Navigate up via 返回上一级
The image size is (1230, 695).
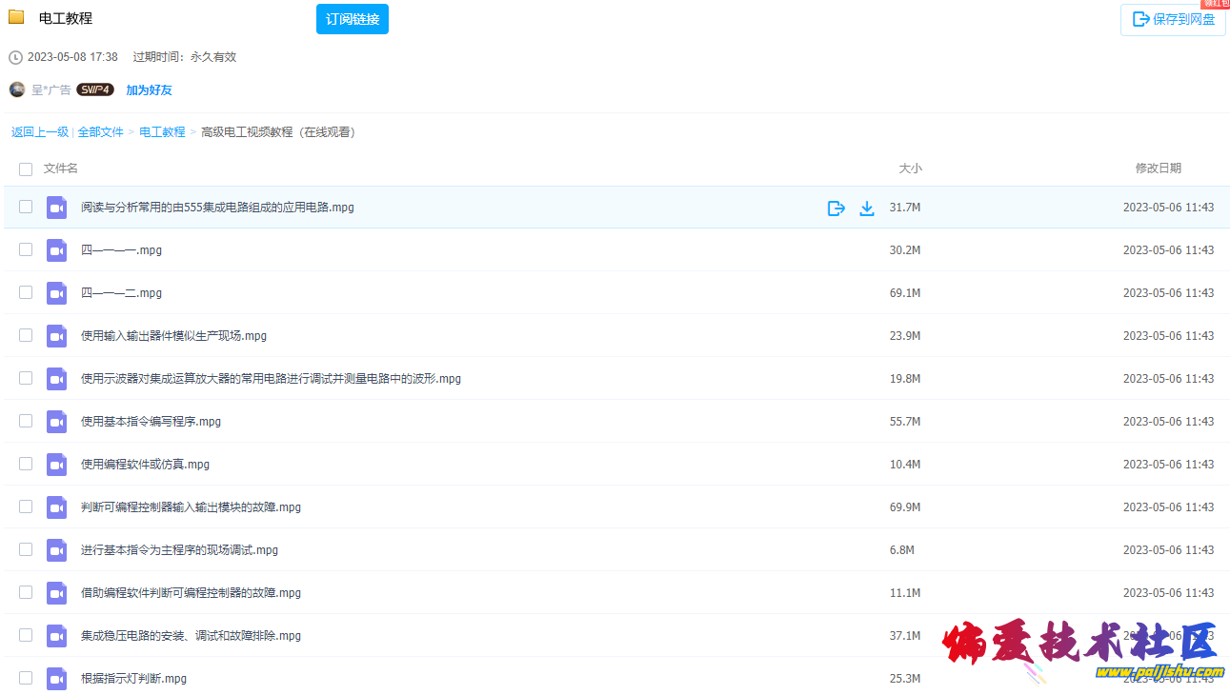tap(39, 131)
